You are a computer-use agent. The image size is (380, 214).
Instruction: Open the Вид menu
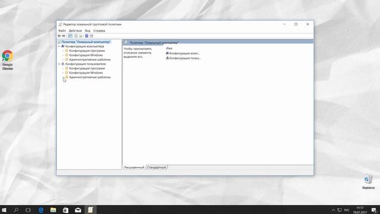pos(87,30)
